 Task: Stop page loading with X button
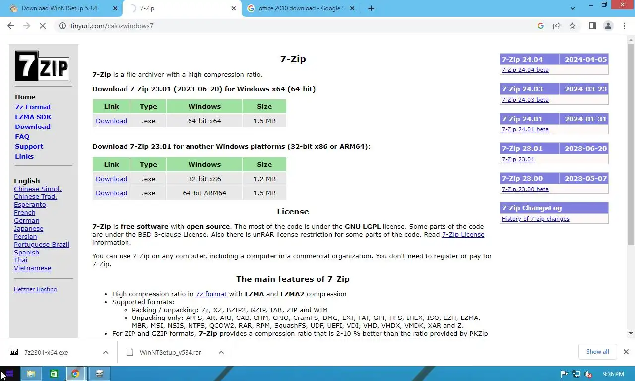(43, 26)
